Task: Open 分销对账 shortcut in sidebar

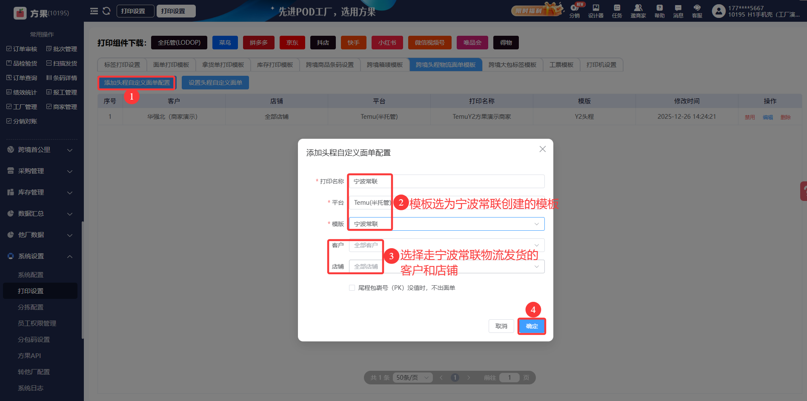Action: tap(22, 121)
